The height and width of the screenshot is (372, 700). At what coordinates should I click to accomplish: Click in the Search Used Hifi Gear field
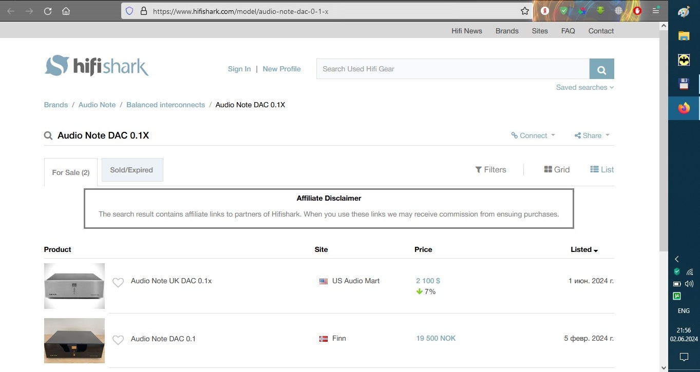tap(452, 69)
